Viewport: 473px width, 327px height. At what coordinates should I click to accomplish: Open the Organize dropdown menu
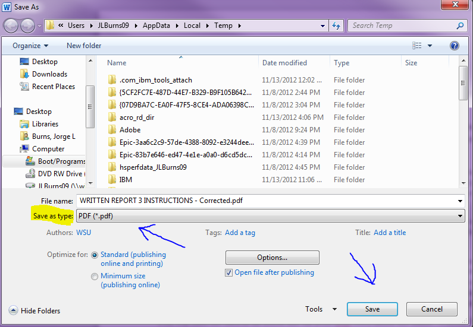[x=30, y=46]
